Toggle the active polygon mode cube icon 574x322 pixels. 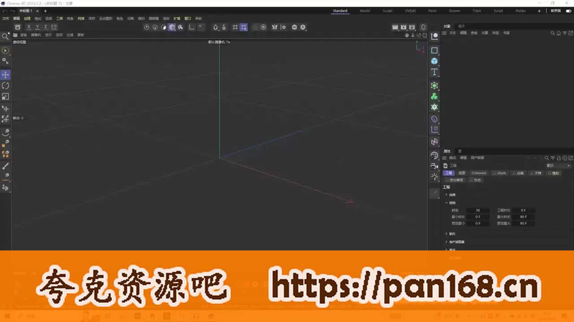[172, 27]
